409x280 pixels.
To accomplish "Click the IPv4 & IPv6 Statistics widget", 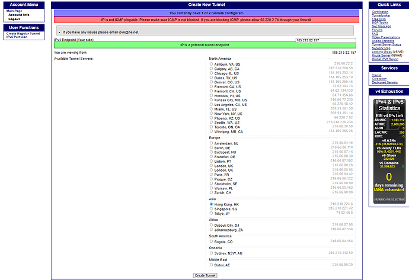I will tap(389, 151).
